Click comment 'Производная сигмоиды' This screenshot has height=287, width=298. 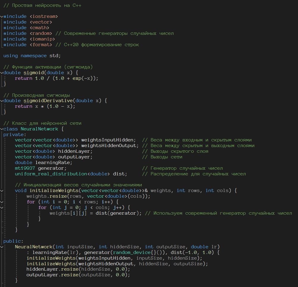click(x=41, y=95)
